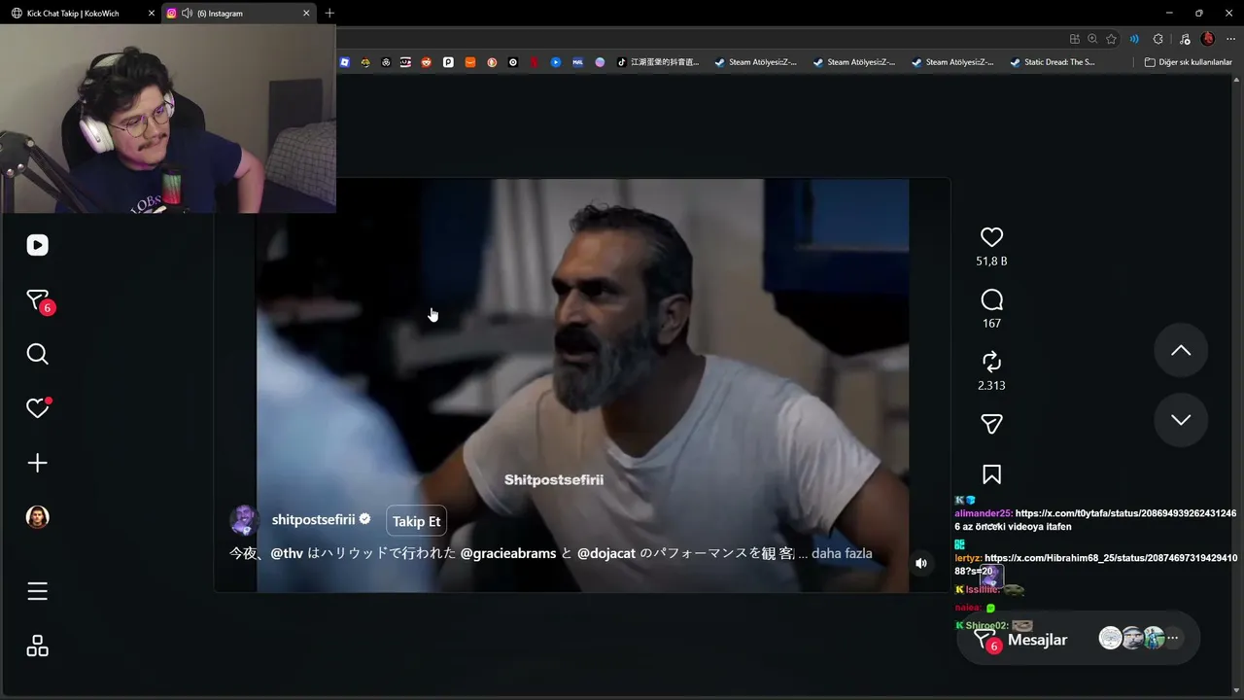1244x700 pixels.
Task: Expand the caption with daha fazla
Action: coord(842,553)
